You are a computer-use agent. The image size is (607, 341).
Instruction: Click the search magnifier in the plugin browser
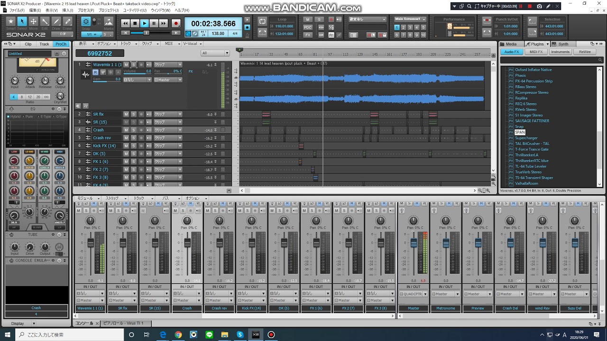point(599,60)
